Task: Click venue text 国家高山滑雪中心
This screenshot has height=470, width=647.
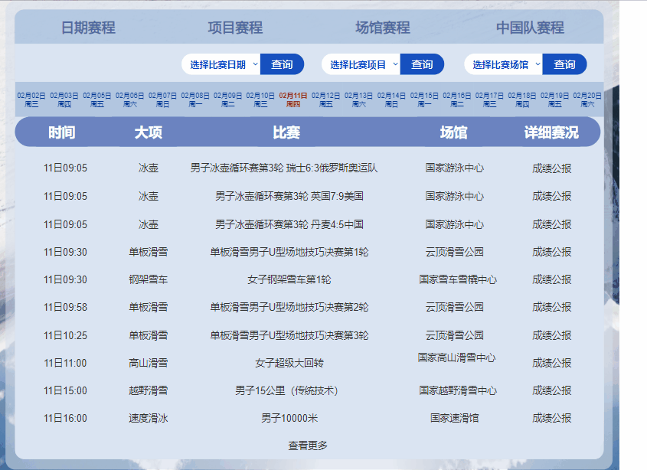Action: 456,357
